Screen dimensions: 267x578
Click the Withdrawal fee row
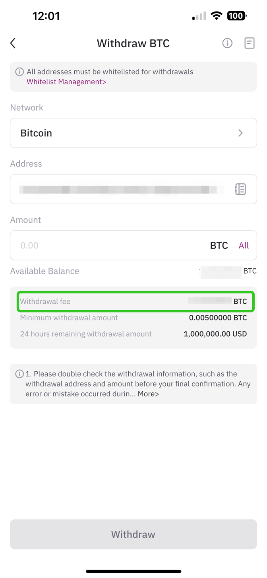coord(133,301)
